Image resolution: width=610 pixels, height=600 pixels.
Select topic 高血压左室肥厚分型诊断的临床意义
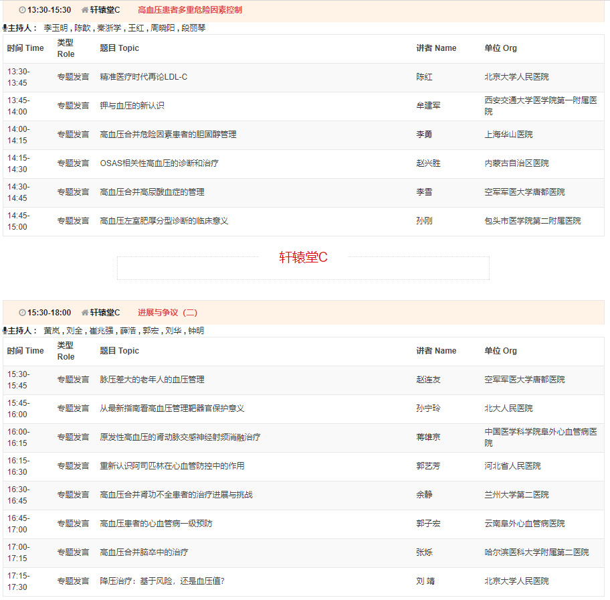164,221
